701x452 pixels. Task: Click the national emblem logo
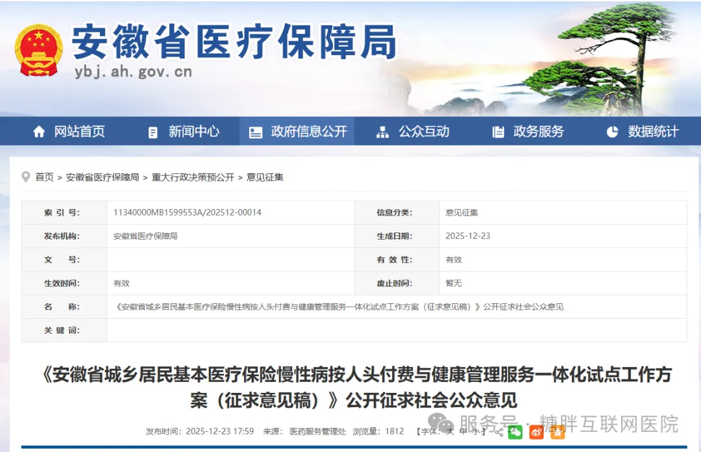point(38,50)
